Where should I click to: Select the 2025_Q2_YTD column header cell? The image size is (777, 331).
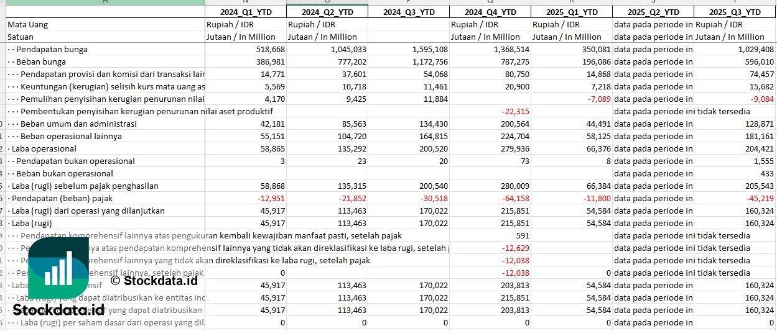[x=653, y=12]
